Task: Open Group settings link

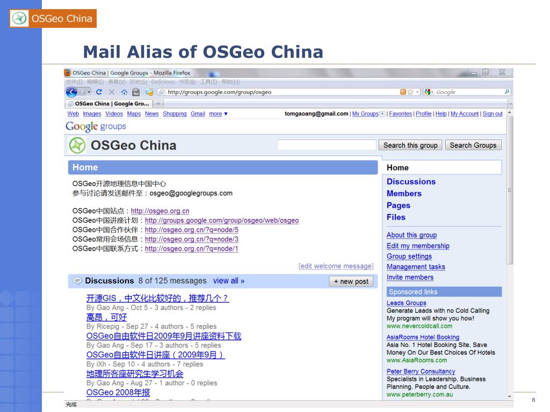Action: pos(409,256)
